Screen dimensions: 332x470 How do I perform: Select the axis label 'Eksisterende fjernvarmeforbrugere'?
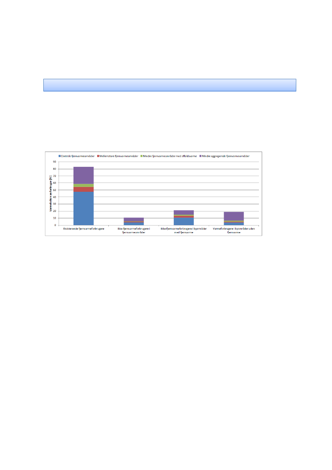[84, 229]
